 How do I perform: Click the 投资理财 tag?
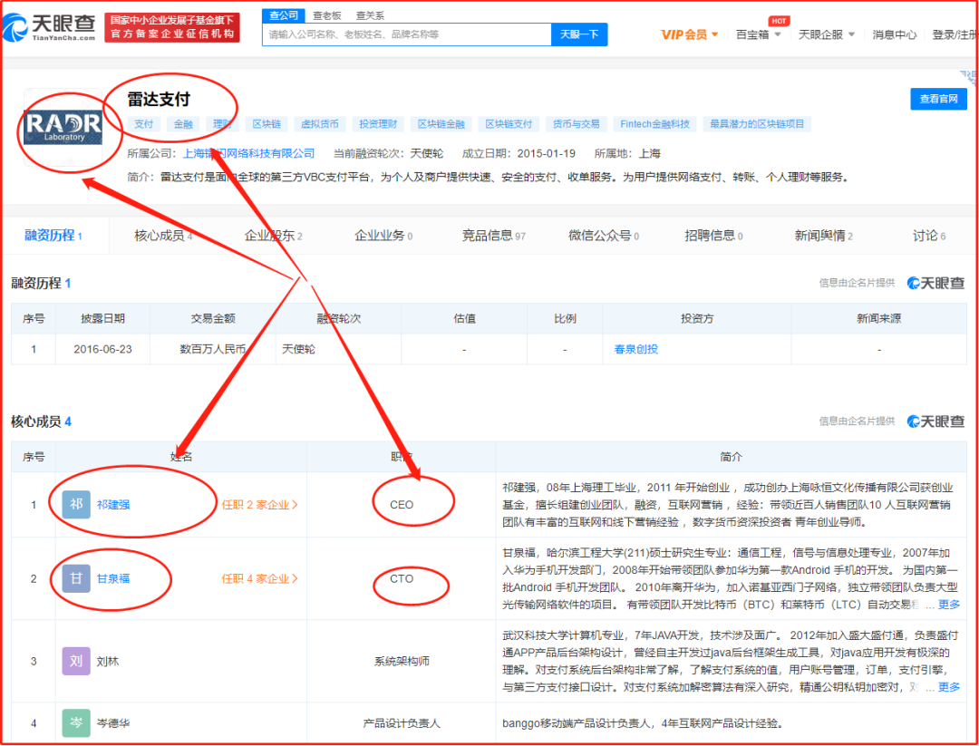click(x=378, y=123)
